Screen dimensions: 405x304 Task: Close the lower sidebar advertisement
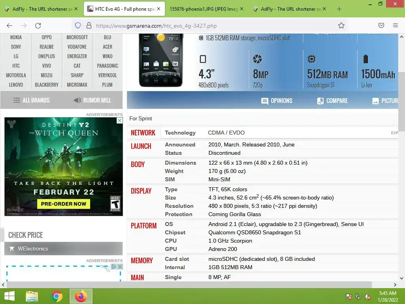coord(120,266)
